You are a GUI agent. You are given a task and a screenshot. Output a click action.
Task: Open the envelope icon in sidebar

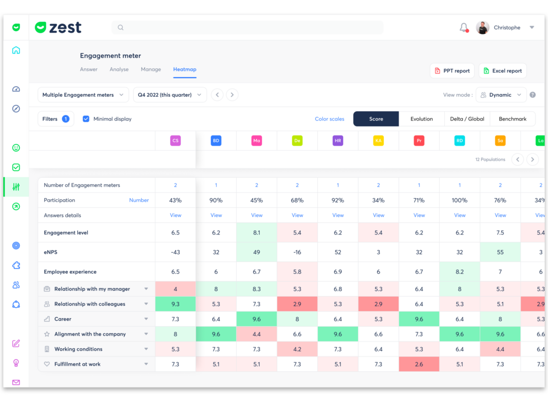(x=16, y=382)
